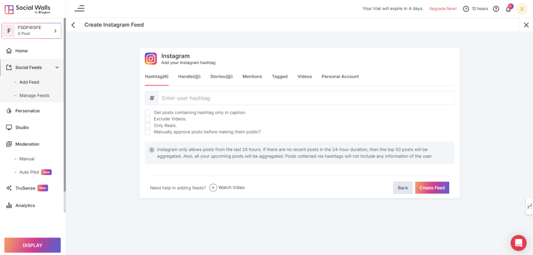Screen dimensions: 533x255
Task: Click Upgrade Now! link
Action: 443,9
